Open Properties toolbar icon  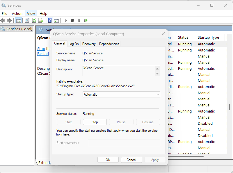[x=27, y=20]
